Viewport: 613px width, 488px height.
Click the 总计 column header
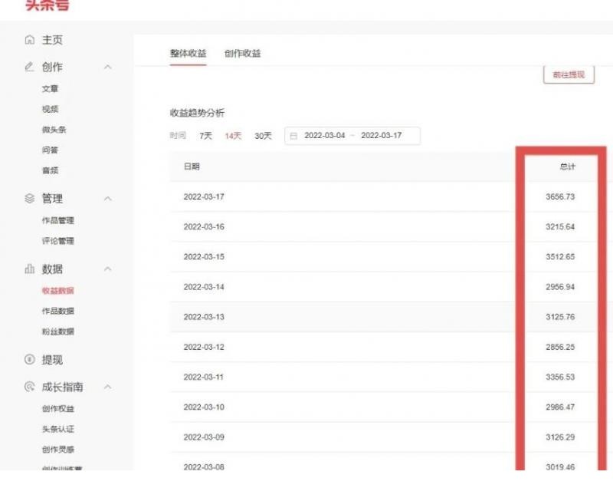[567, 167]
